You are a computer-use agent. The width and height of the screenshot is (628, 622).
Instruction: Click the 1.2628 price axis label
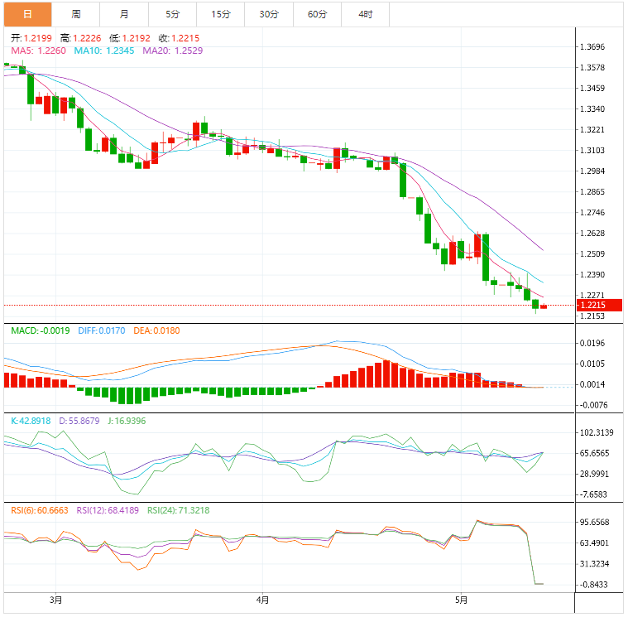point(592,234)
